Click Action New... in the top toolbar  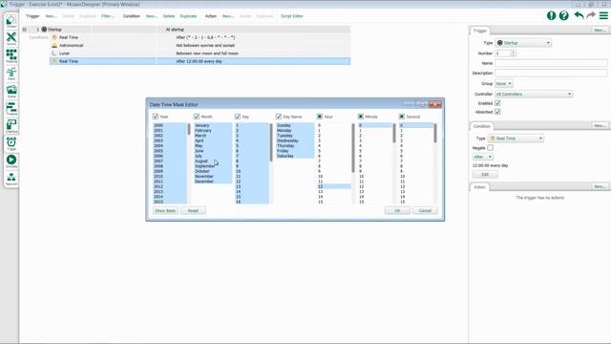[228, 16]
